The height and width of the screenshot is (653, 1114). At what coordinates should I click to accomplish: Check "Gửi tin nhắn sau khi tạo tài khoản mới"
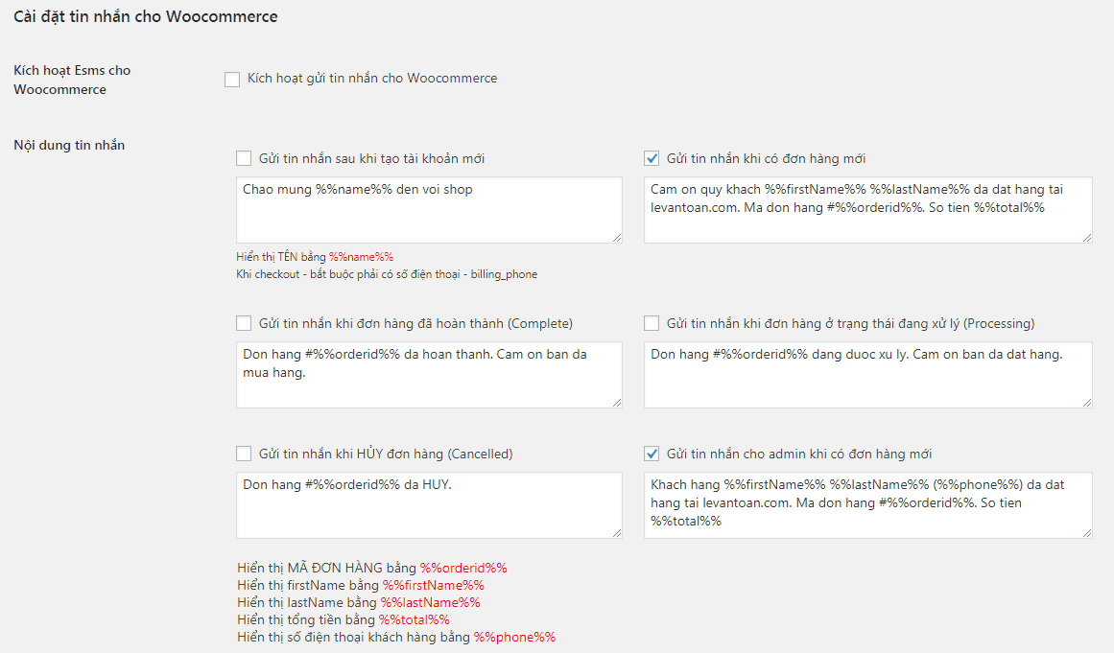coord(244,157)
